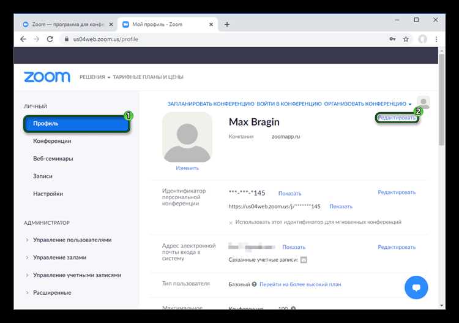The width and height of the screenshot is (459, 323).
Task: Switch to the 'Мой профиль - Zoom' tab
Action: click(167, 25)
